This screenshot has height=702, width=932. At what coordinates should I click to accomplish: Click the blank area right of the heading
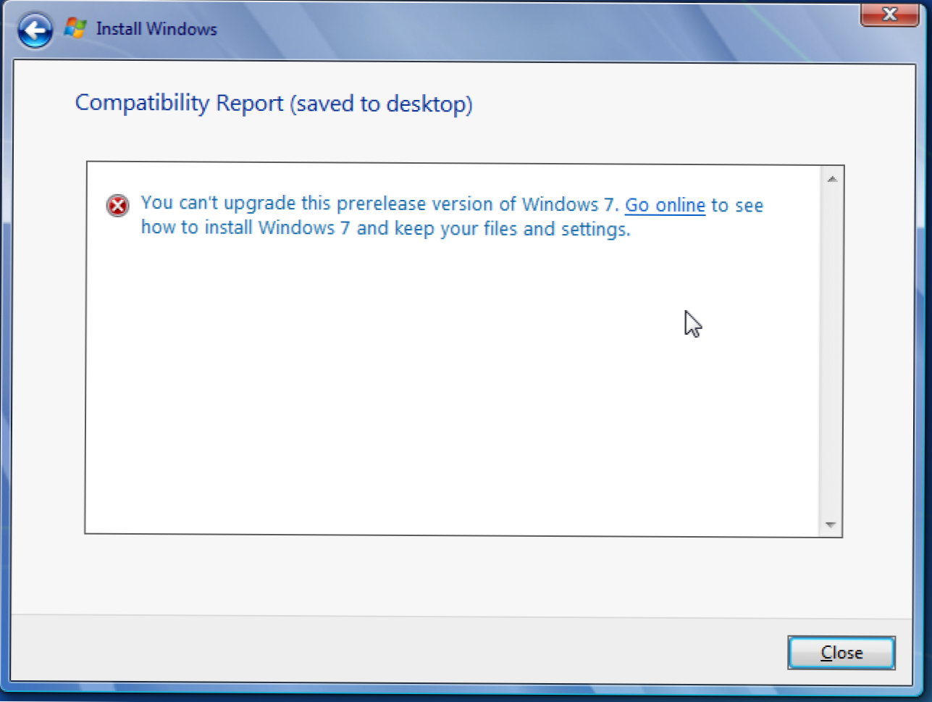pos(688,104)
